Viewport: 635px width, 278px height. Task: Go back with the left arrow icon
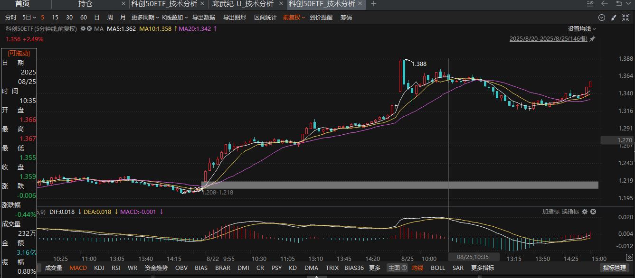(605, 3)
